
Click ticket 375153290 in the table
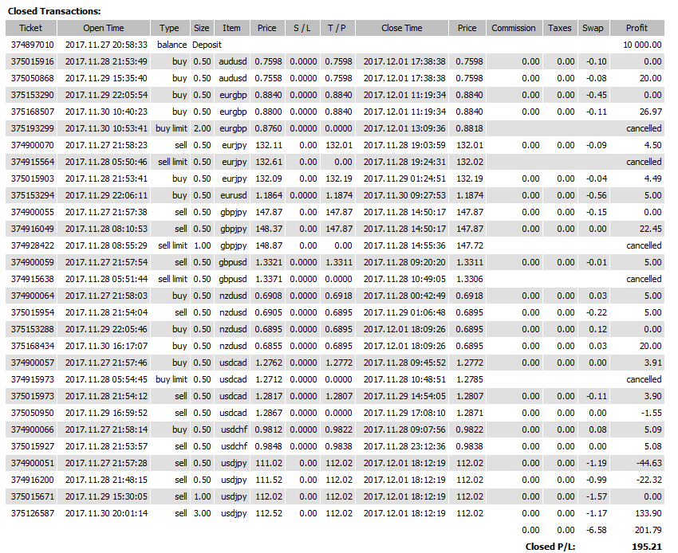pyautogui.click(x=33, y=95)
